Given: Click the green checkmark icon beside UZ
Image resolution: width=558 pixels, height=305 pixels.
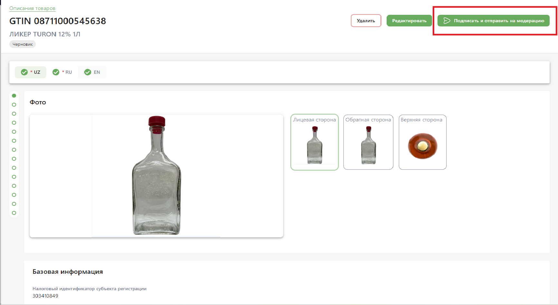Looking at the screenshot, I should (x=24, y=72).
